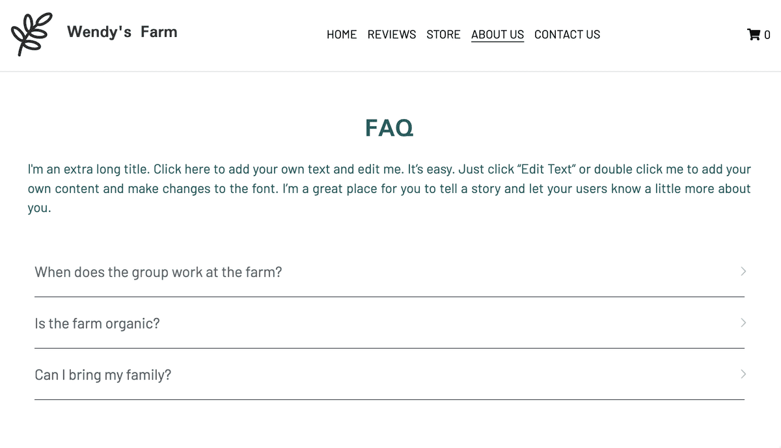
Task: Click the Wendy's Farm site title
Action: tap(122, 32)
